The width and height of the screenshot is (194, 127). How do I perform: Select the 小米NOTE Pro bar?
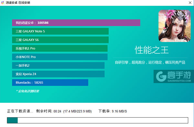pos(60,57)
